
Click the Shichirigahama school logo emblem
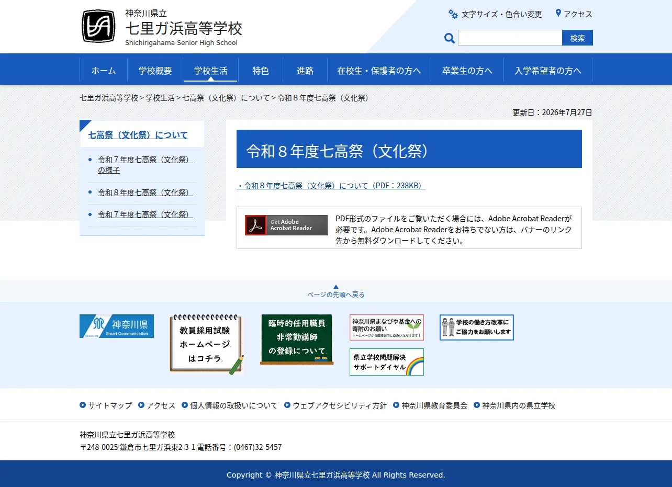click(98, 26)
